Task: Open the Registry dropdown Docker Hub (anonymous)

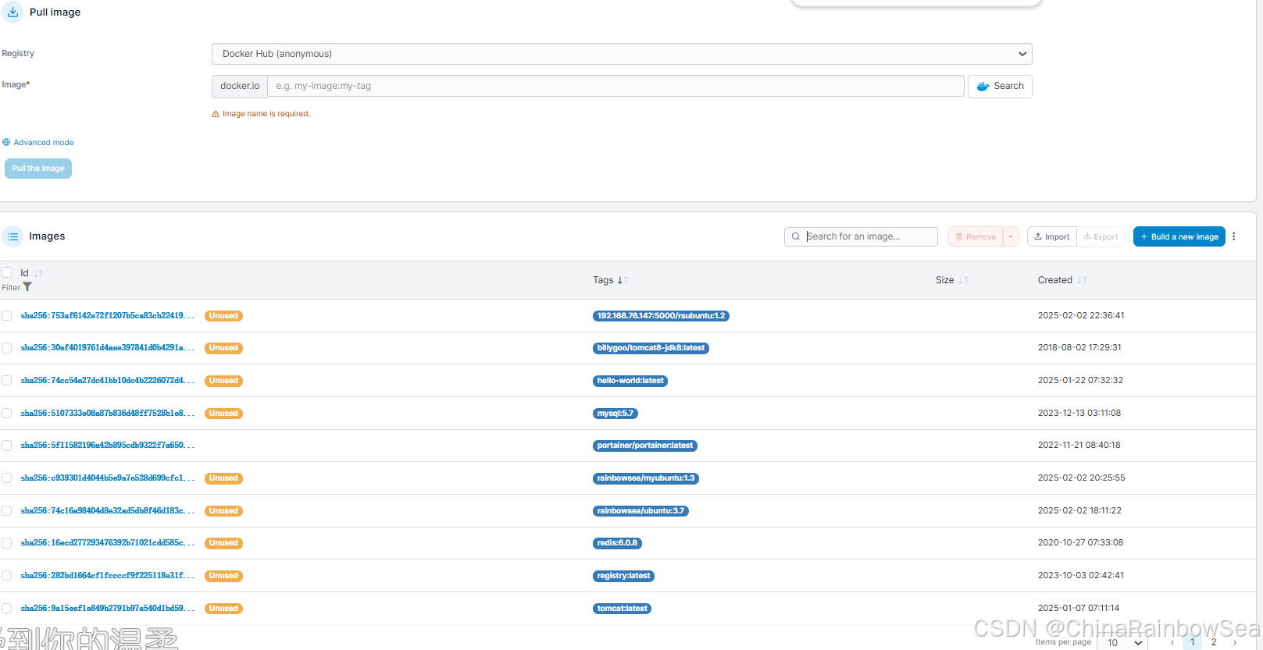Action: (x=622, y=54)
